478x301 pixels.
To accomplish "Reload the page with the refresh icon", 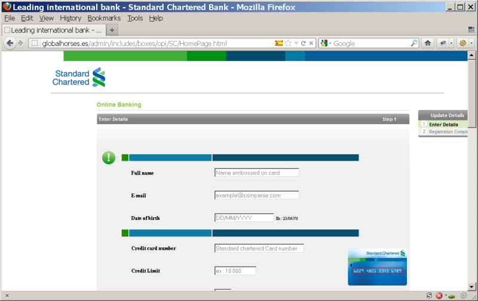I will 304,43.
